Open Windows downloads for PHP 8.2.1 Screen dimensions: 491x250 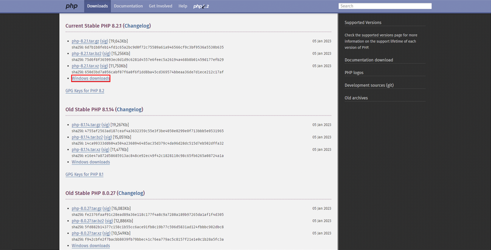point(91,78)
